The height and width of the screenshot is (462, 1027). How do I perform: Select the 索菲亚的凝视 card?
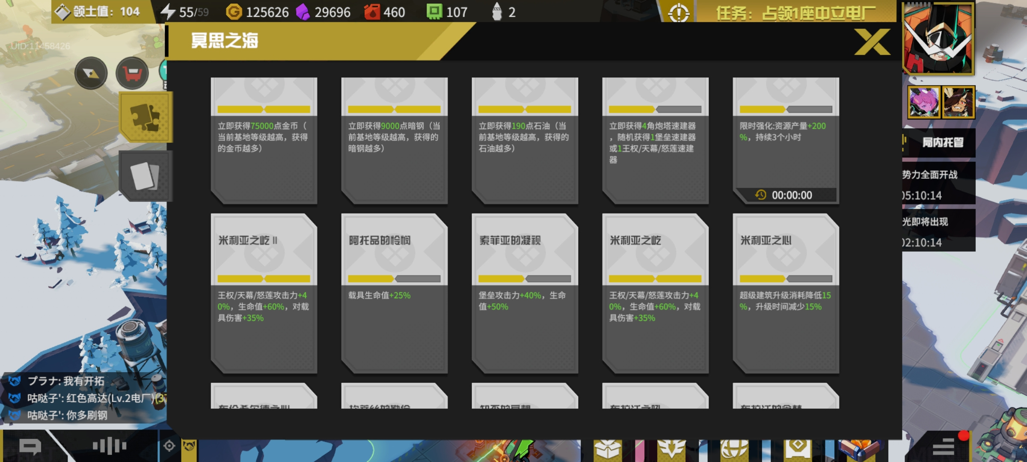pos(525,293)
